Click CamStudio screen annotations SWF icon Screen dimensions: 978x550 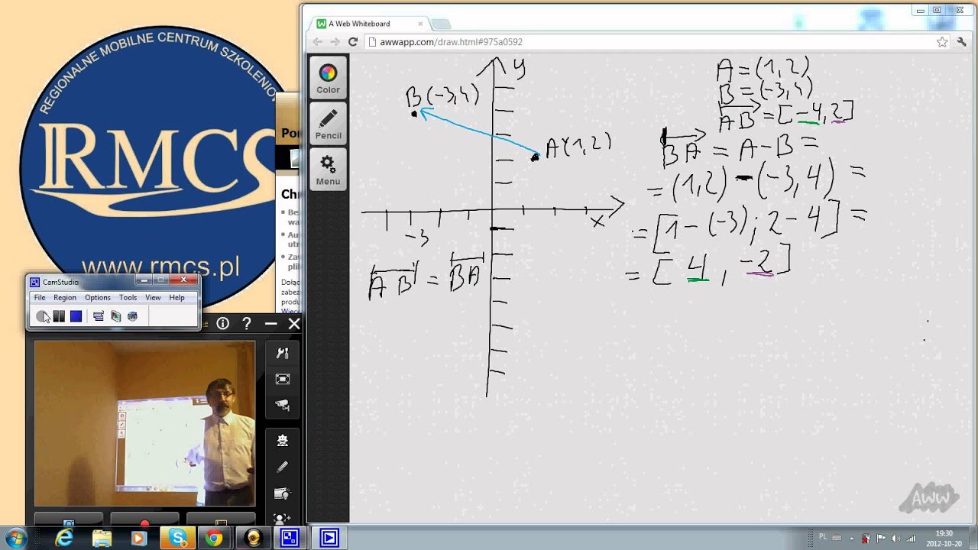(x=132, y=316)
